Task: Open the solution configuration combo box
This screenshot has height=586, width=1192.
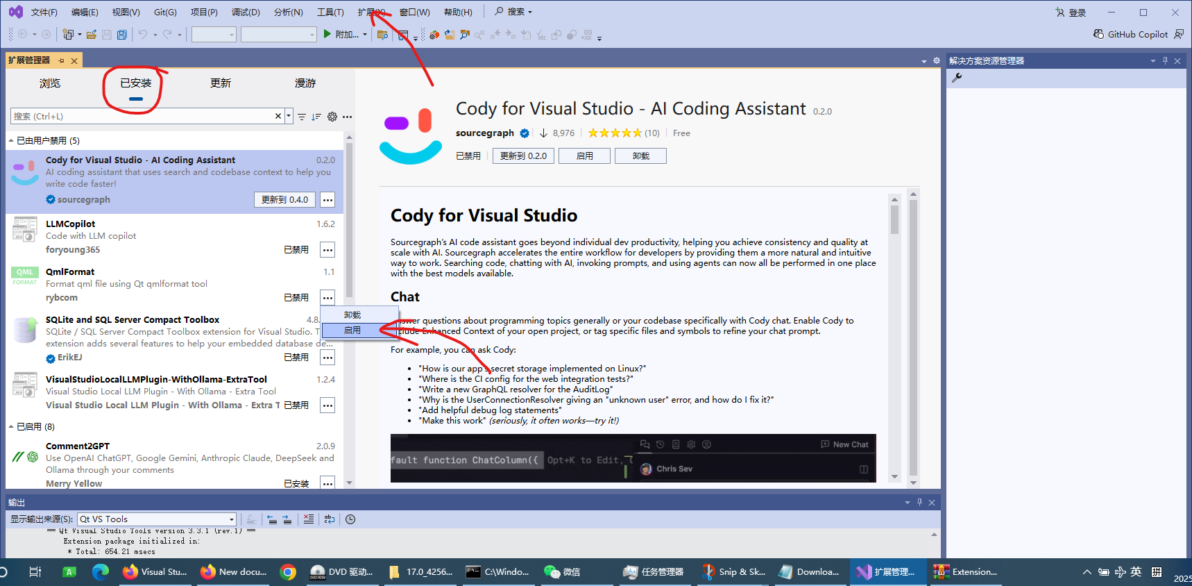Action: (x=214, y=34)
